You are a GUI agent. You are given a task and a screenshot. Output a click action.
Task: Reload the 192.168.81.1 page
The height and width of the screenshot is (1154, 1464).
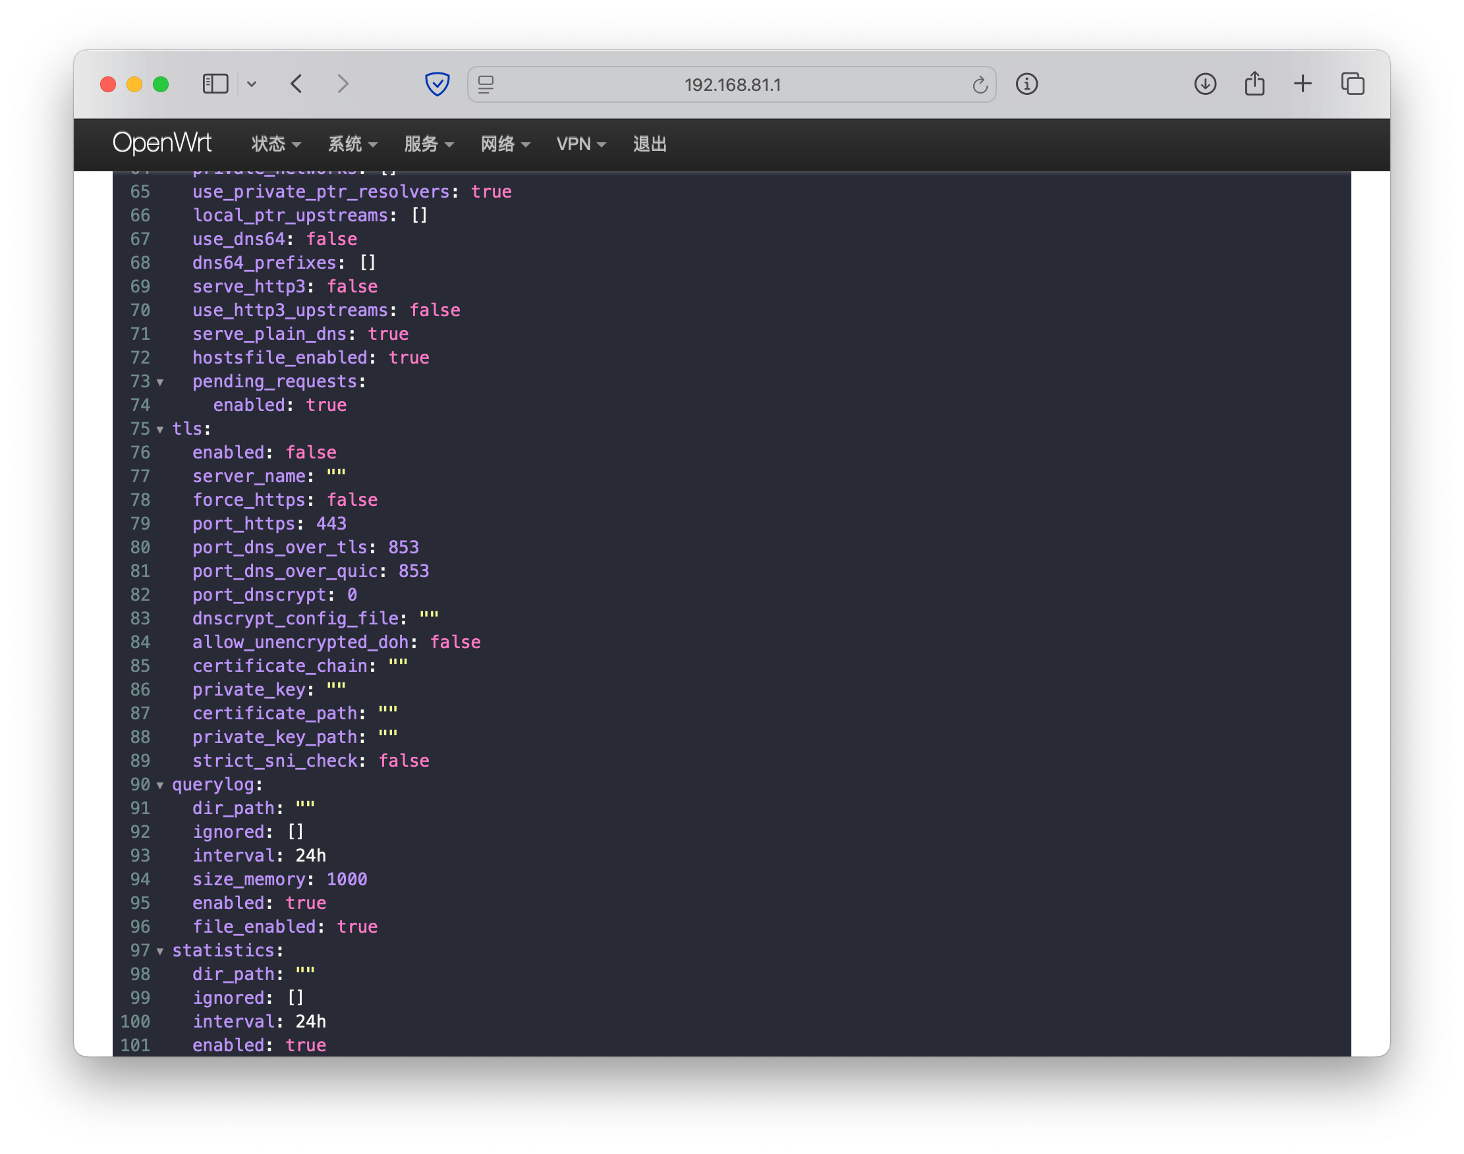(979, 84)
